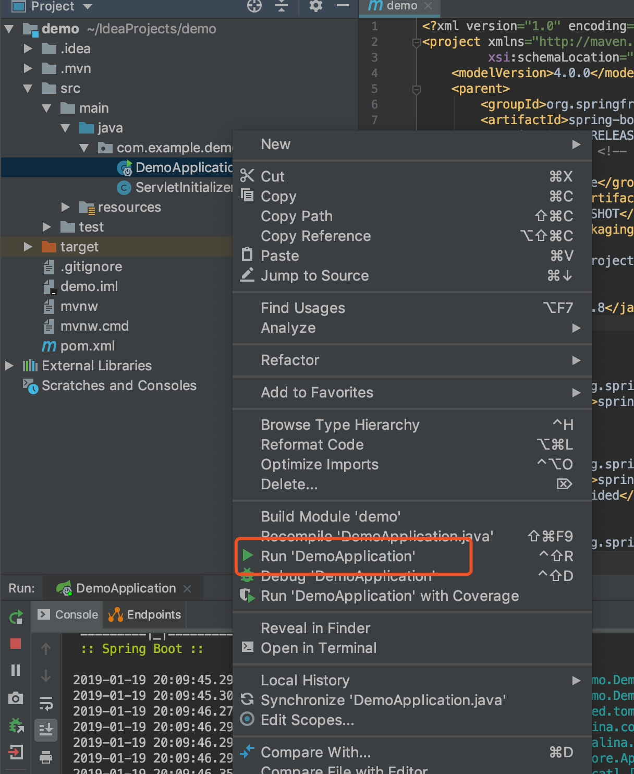Select the .gitignore file

83,267
